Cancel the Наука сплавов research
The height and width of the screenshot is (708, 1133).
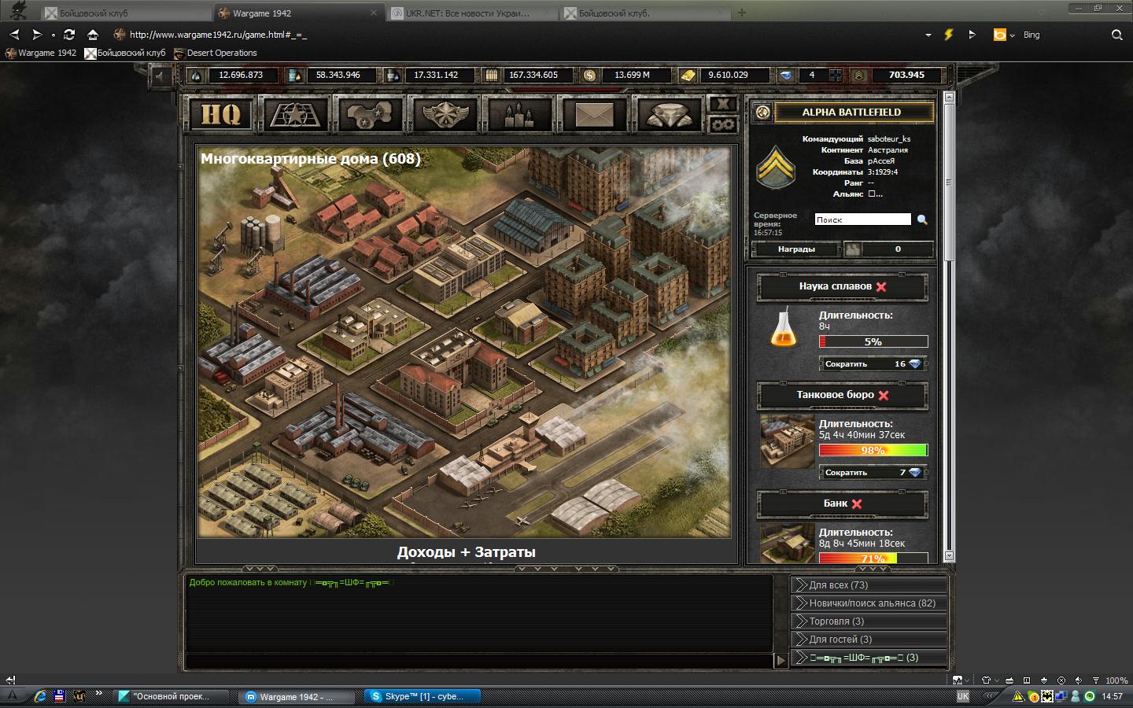(x=881, y=287)
